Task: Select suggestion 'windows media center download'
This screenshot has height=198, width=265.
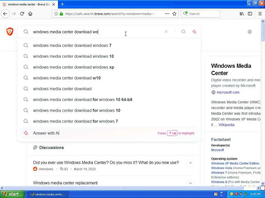Action: (x=109, y=89)
